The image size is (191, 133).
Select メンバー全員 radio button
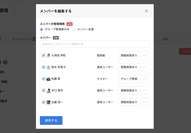point(74,29)
